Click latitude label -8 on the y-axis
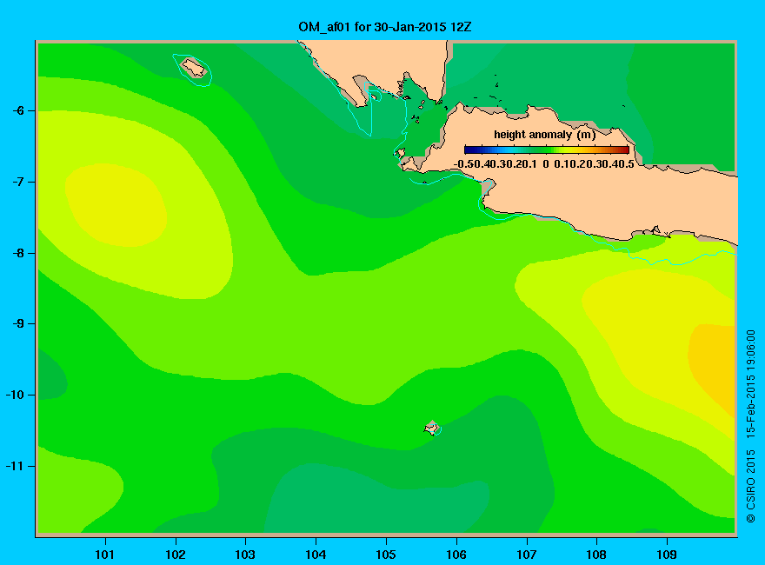Image resolution: width=765 pixels, height=565 pixels. [x=18, y=254]
